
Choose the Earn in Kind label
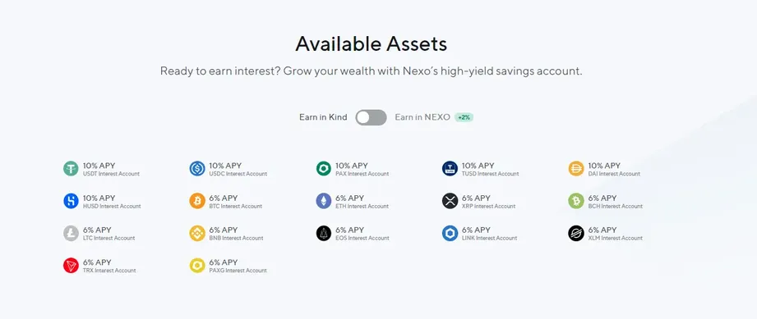coord(323,117)
